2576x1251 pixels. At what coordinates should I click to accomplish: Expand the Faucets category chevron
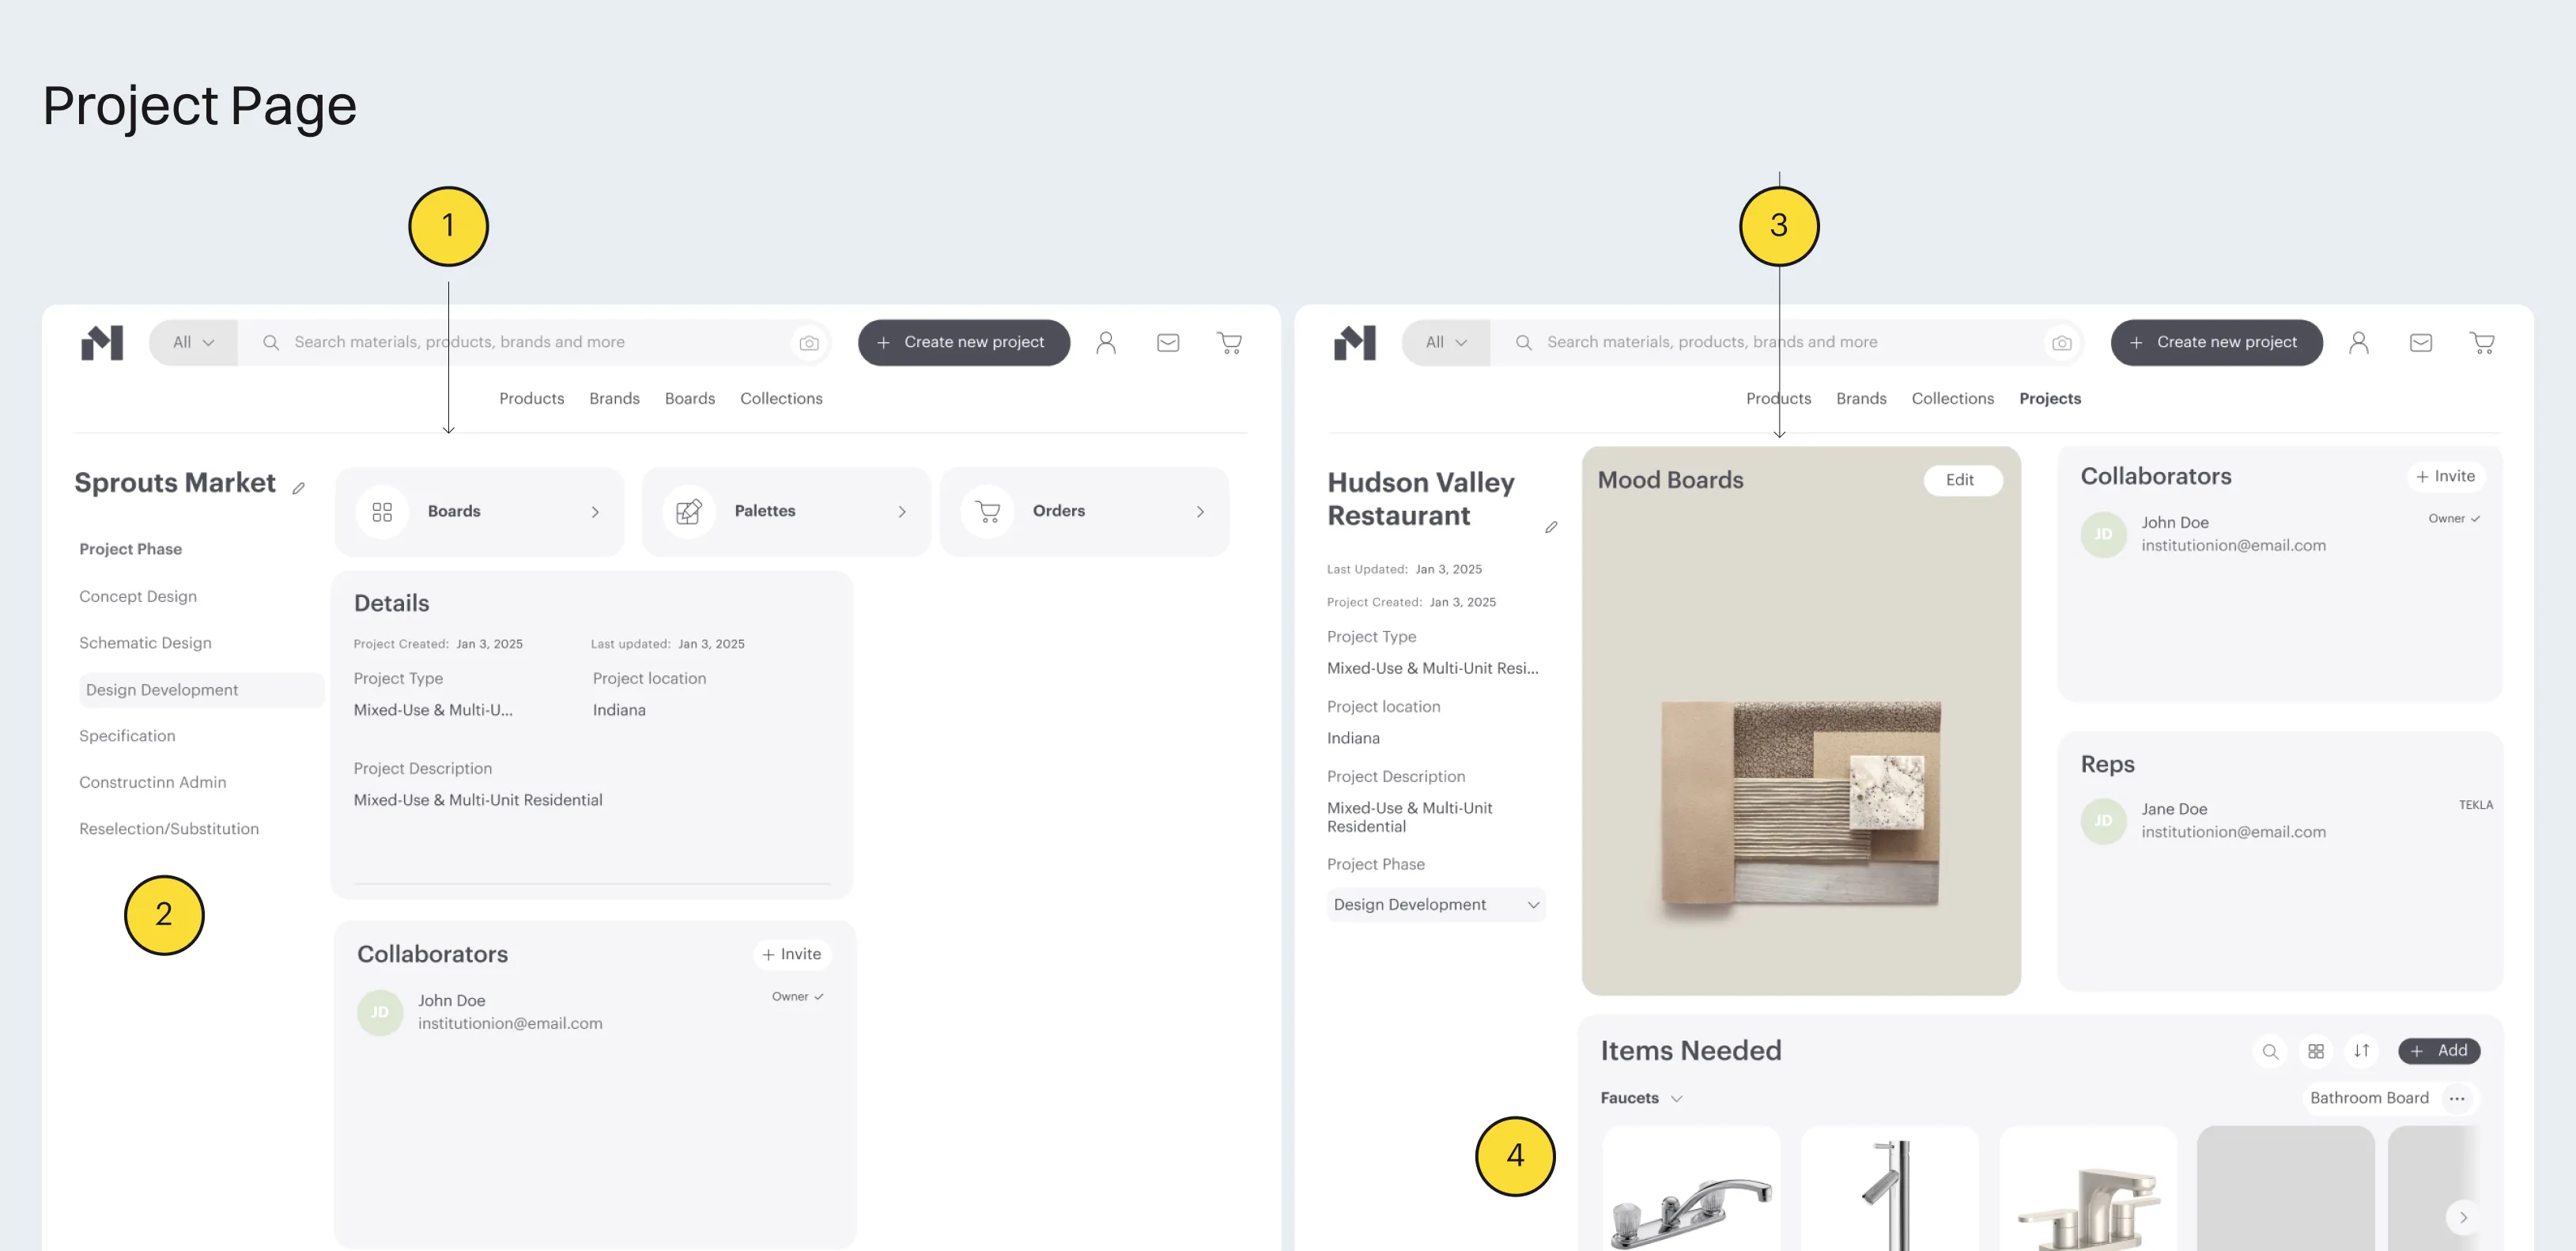point(1677,1098)
